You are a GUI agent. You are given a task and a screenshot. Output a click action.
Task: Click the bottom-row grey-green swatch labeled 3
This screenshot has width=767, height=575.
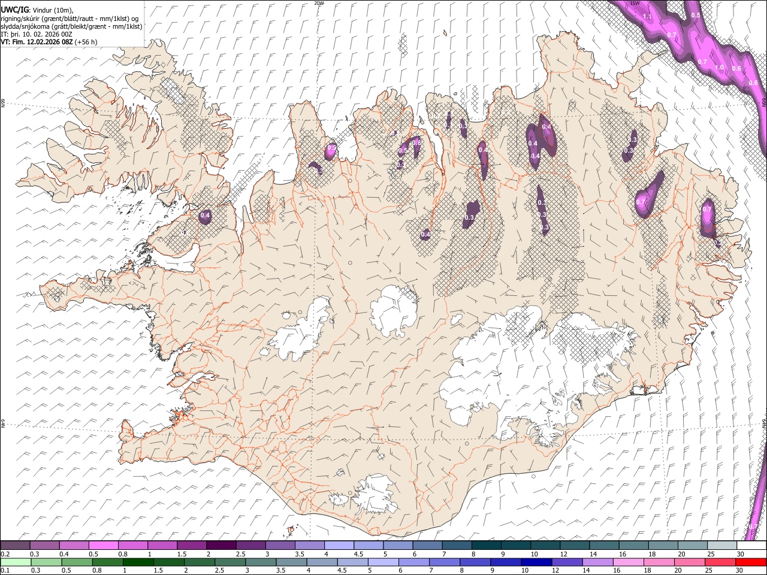pyautogui.click(x=261, y=562)
